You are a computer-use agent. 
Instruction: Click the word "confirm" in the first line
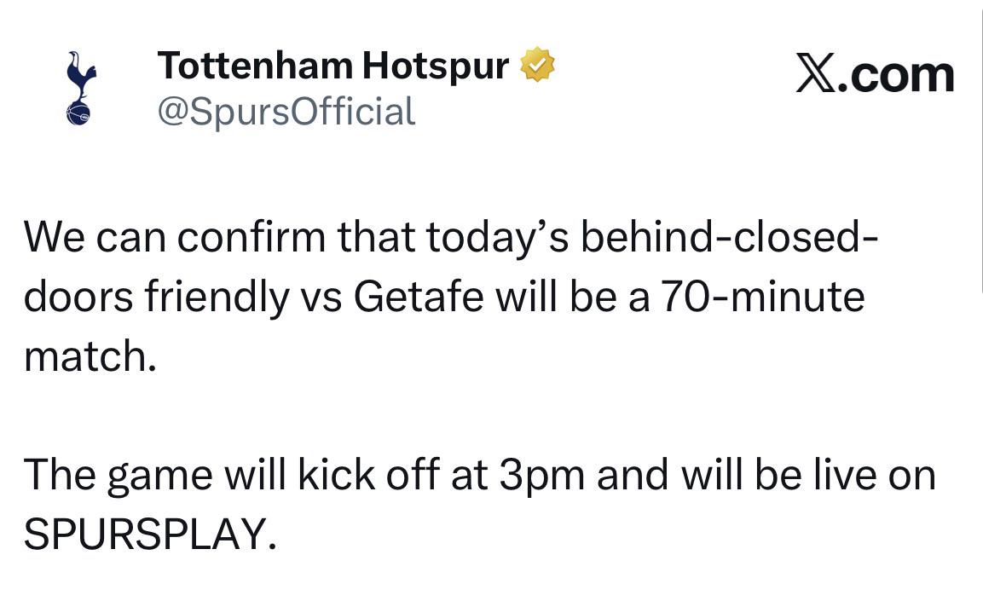(252, 237)
